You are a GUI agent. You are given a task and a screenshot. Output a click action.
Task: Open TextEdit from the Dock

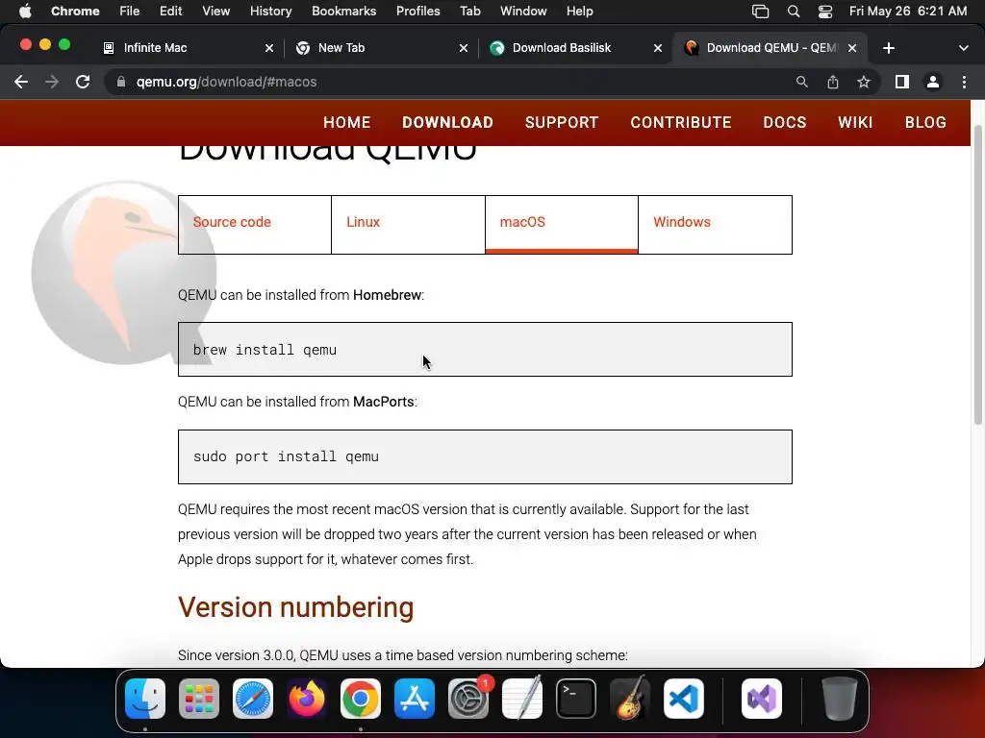522,699
